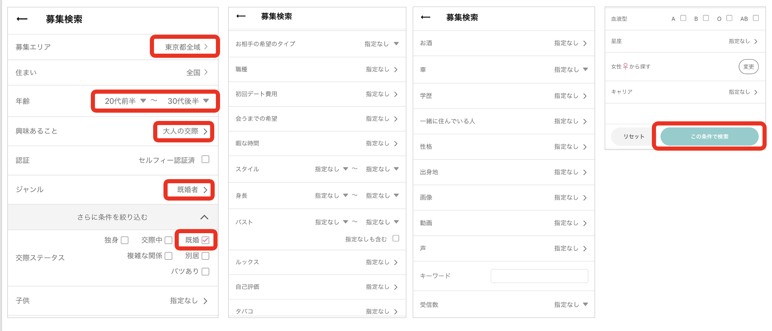Open the 車 dropdown
This screenshot has width=772, height=331.
(x=585, y=69)
